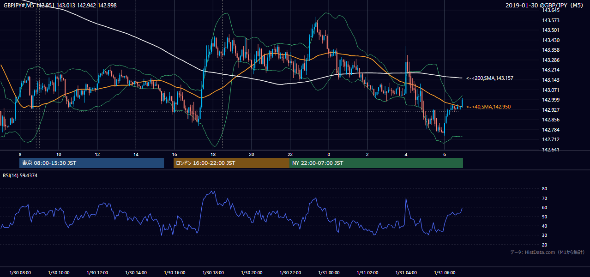Click price axis label 142.999

[551, 100]
